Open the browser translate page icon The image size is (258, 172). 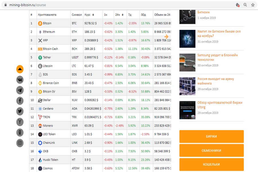pos(238,5)
